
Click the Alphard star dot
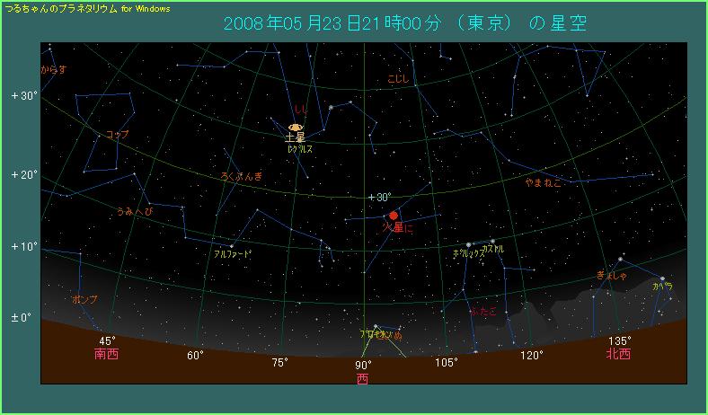(x=232, y=245)
